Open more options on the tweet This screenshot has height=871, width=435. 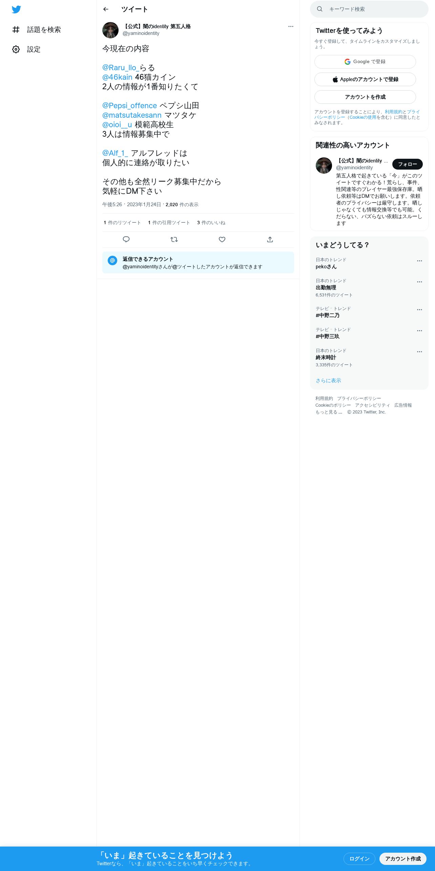pos(291,26)
